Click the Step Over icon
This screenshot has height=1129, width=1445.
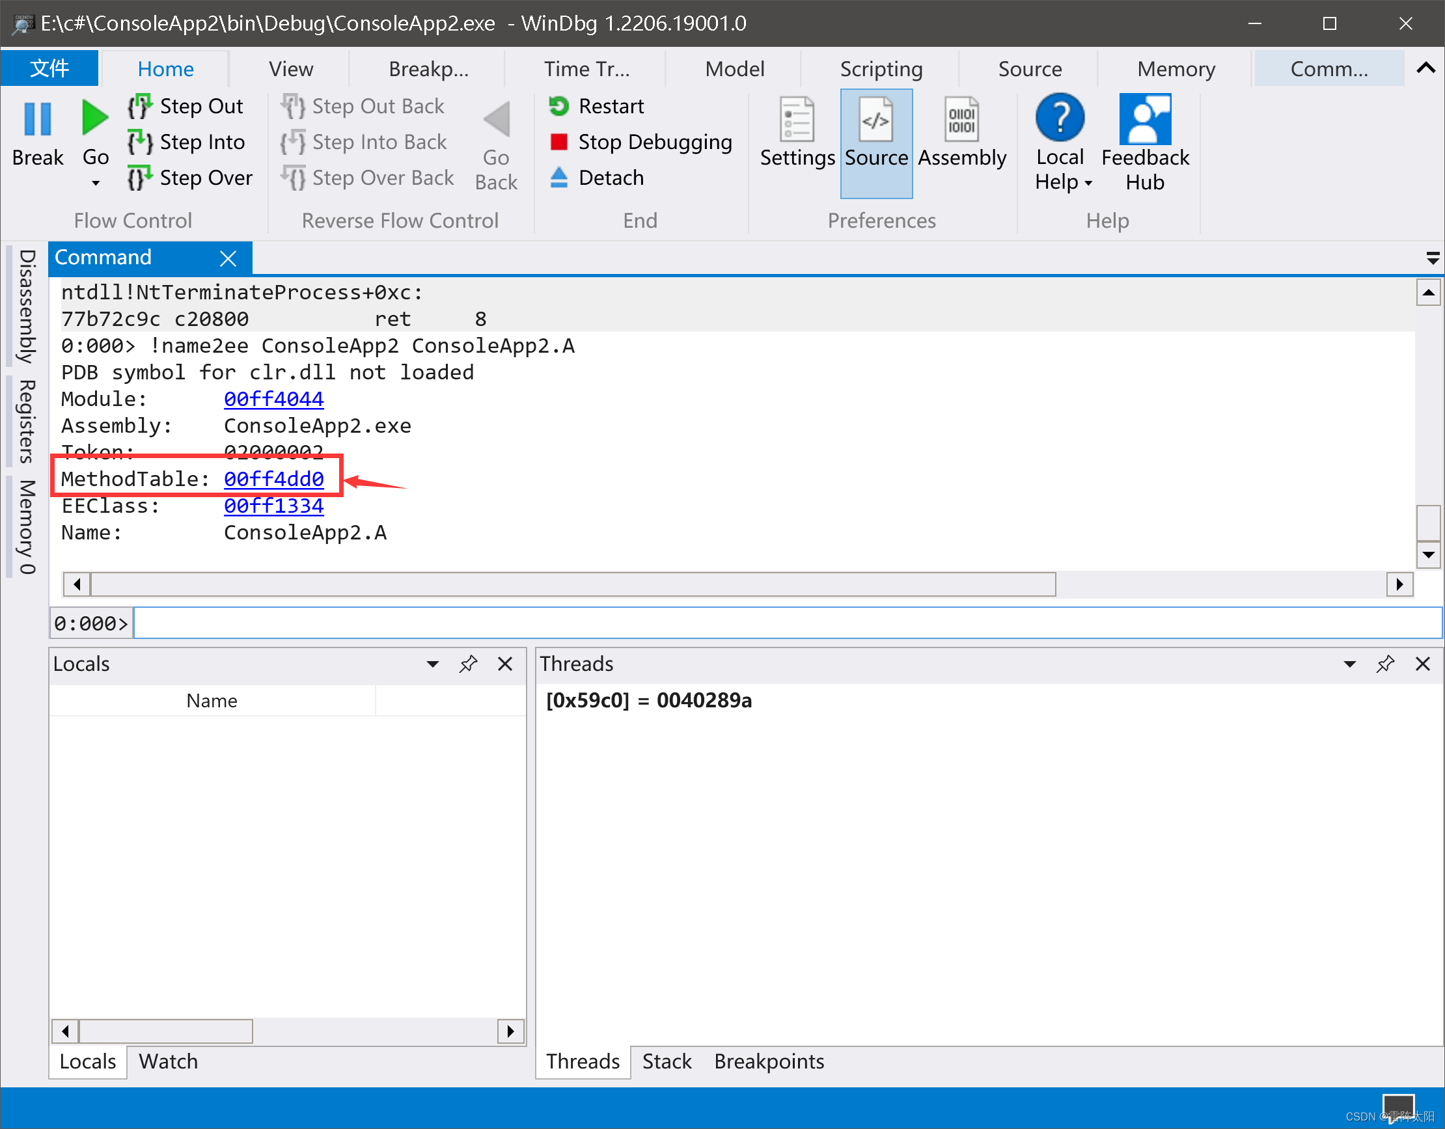(x=139, y=178)
